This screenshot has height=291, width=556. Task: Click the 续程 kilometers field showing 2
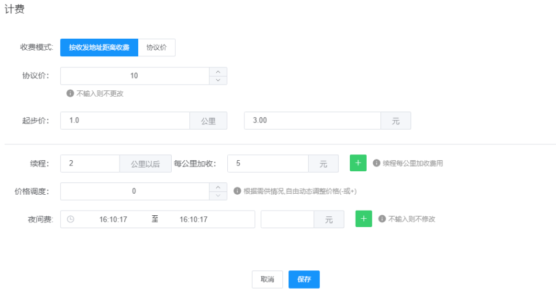(90, 164)
